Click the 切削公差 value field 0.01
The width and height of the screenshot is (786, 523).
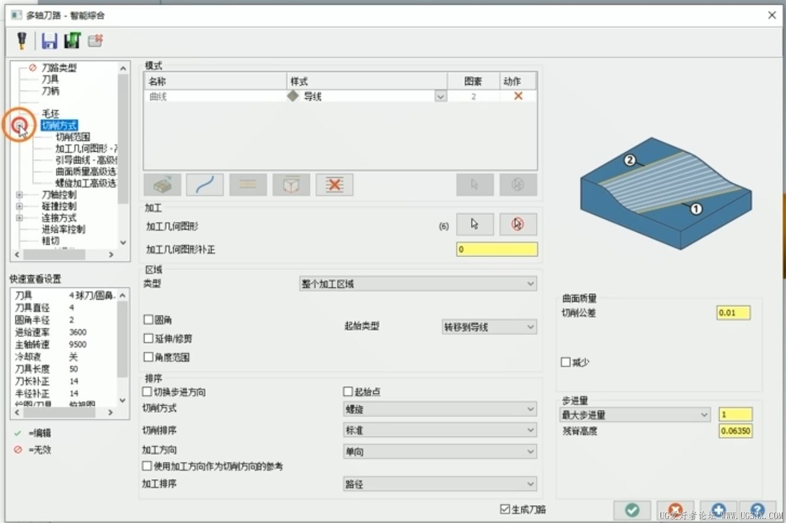733,312
